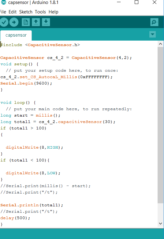The image size is (164, 239).
Task: Select the capsensor tab
Action: click(x=16, y=35)
